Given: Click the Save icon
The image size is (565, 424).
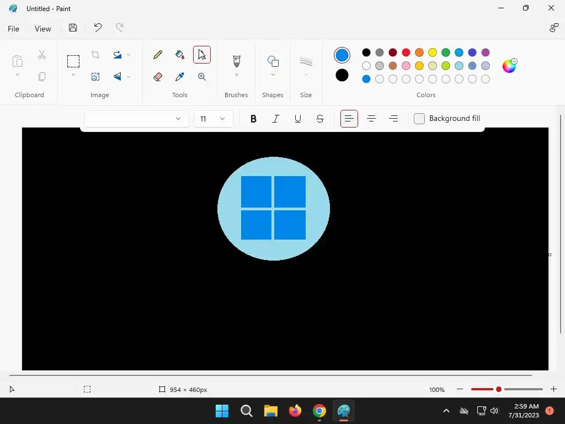Looking at the screenshot, I should pyautogui.click(x=73, y=28).
